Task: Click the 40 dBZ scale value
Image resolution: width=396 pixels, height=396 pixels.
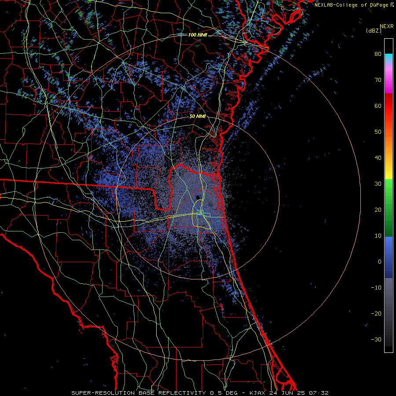Action: (x=378, y=158)
